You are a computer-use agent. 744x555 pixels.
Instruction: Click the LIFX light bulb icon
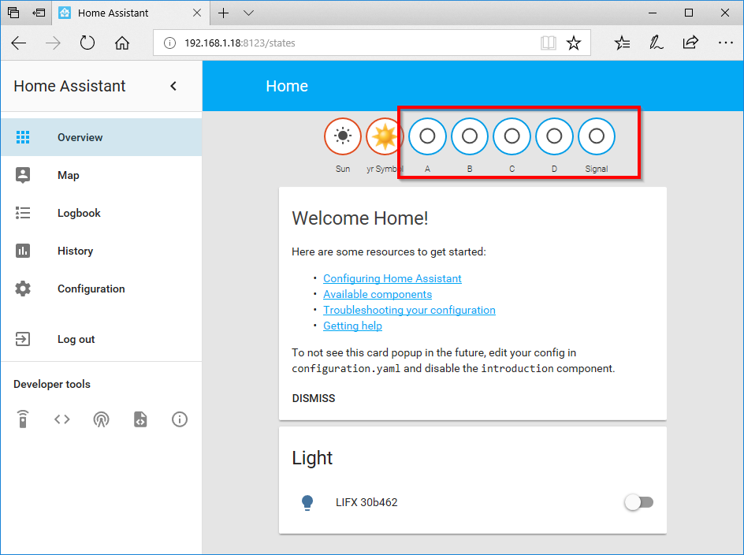pos(307,502)
